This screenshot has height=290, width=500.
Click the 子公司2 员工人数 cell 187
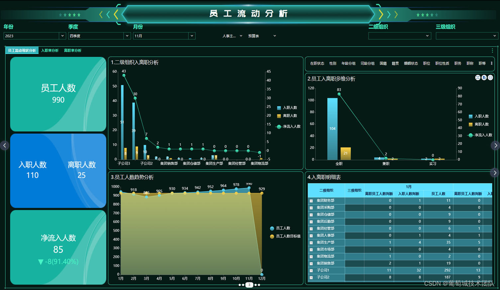tap(438, 277)
